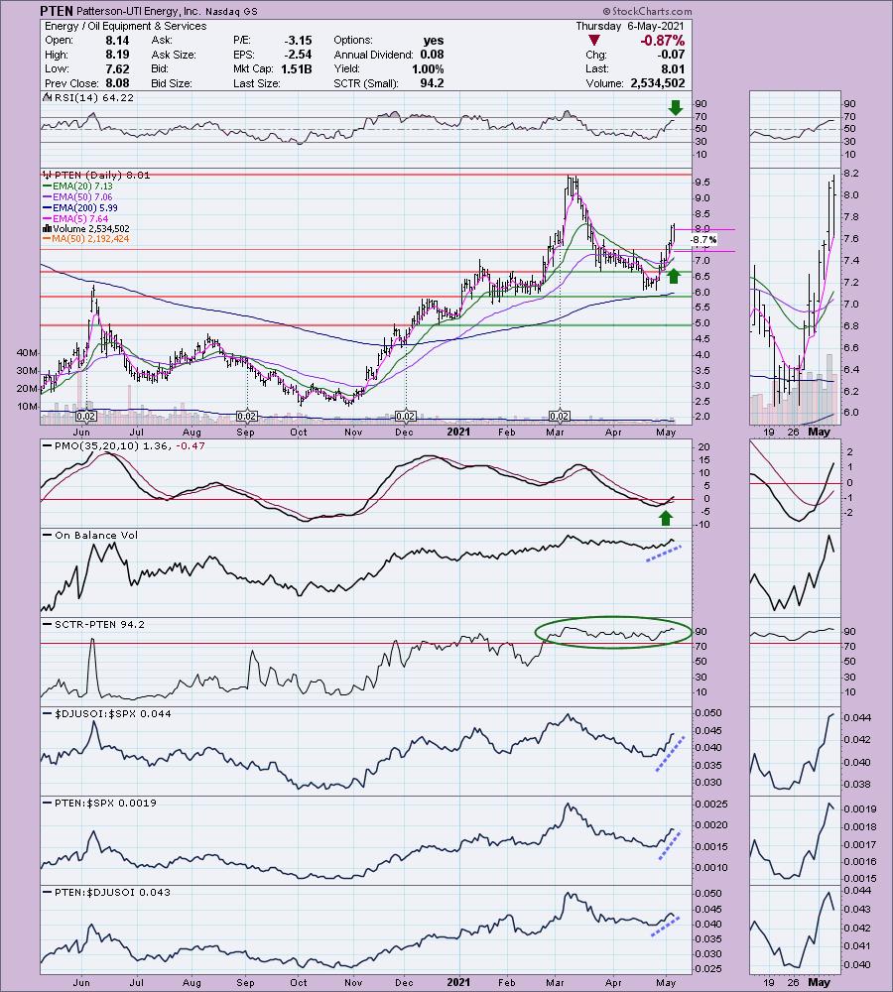This screenshot has height=992, width=893.
Task: Click the Chg value -0.07
Action: point(670,55)
